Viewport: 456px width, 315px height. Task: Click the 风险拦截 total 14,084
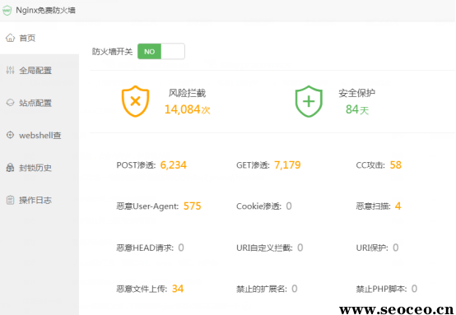coord(183,109)
